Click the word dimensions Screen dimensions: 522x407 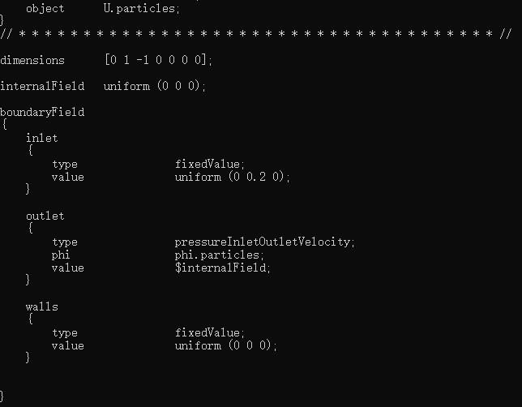pyautogui.click(x=32, y=60)
